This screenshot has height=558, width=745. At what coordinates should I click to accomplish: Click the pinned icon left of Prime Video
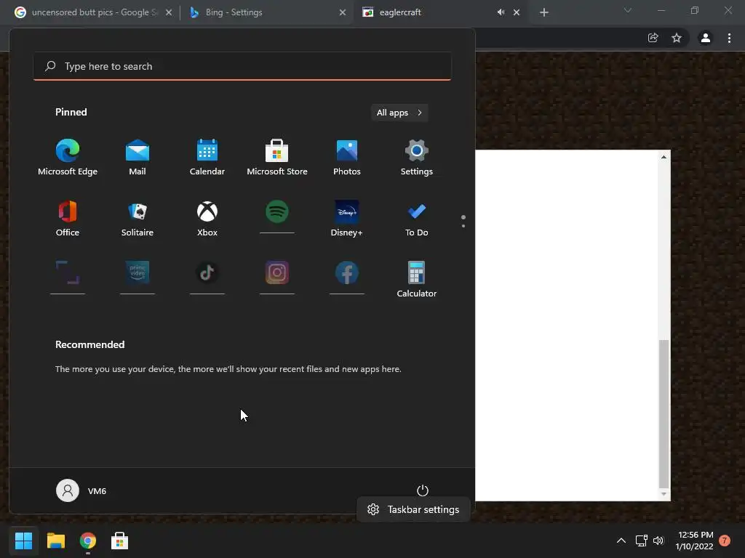[68, 273]
